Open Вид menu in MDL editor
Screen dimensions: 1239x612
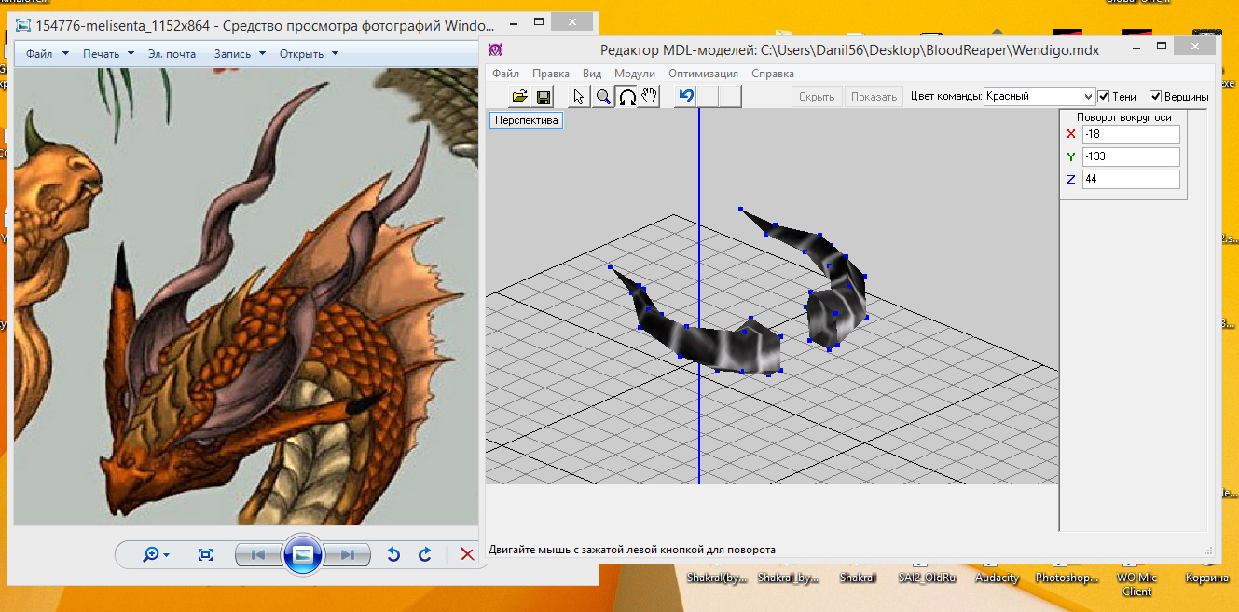pyautogui.click(x=592, y=73)
